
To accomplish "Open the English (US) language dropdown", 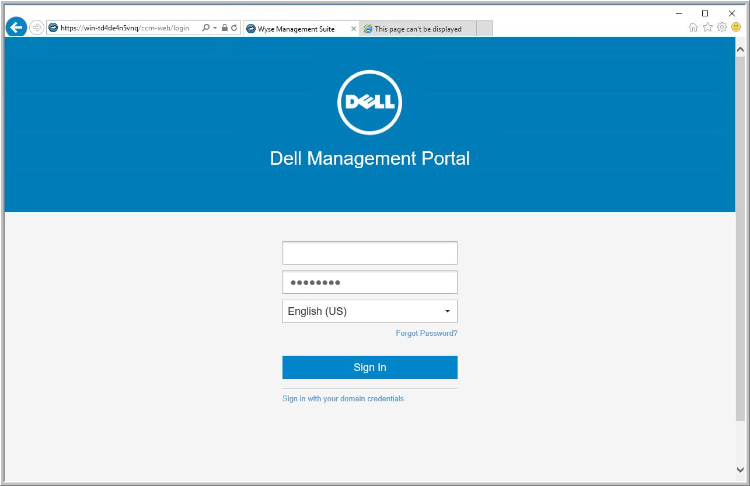I will coord(370,311).
